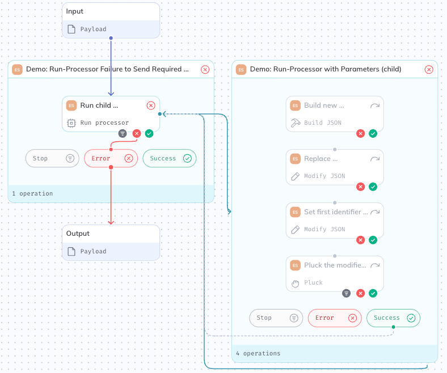Click the red error port under Build new node

361,133
